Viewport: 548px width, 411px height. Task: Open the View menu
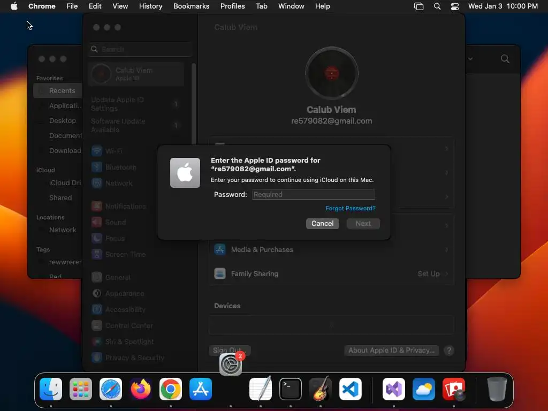click(120, 6)
